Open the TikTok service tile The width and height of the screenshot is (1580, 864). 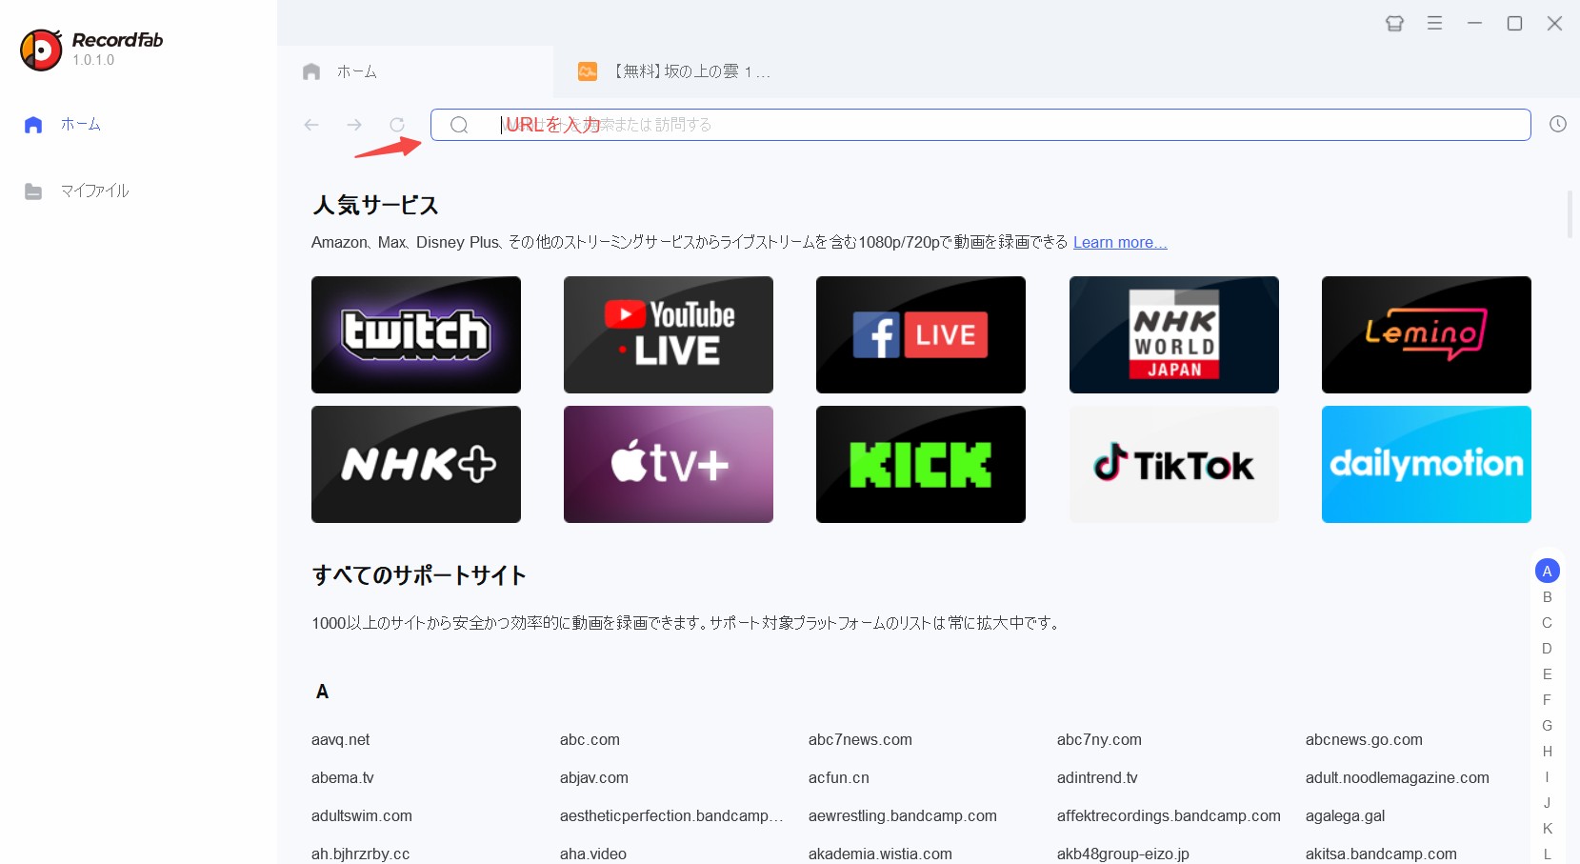pyautogui.click(x=1174, y=464)
